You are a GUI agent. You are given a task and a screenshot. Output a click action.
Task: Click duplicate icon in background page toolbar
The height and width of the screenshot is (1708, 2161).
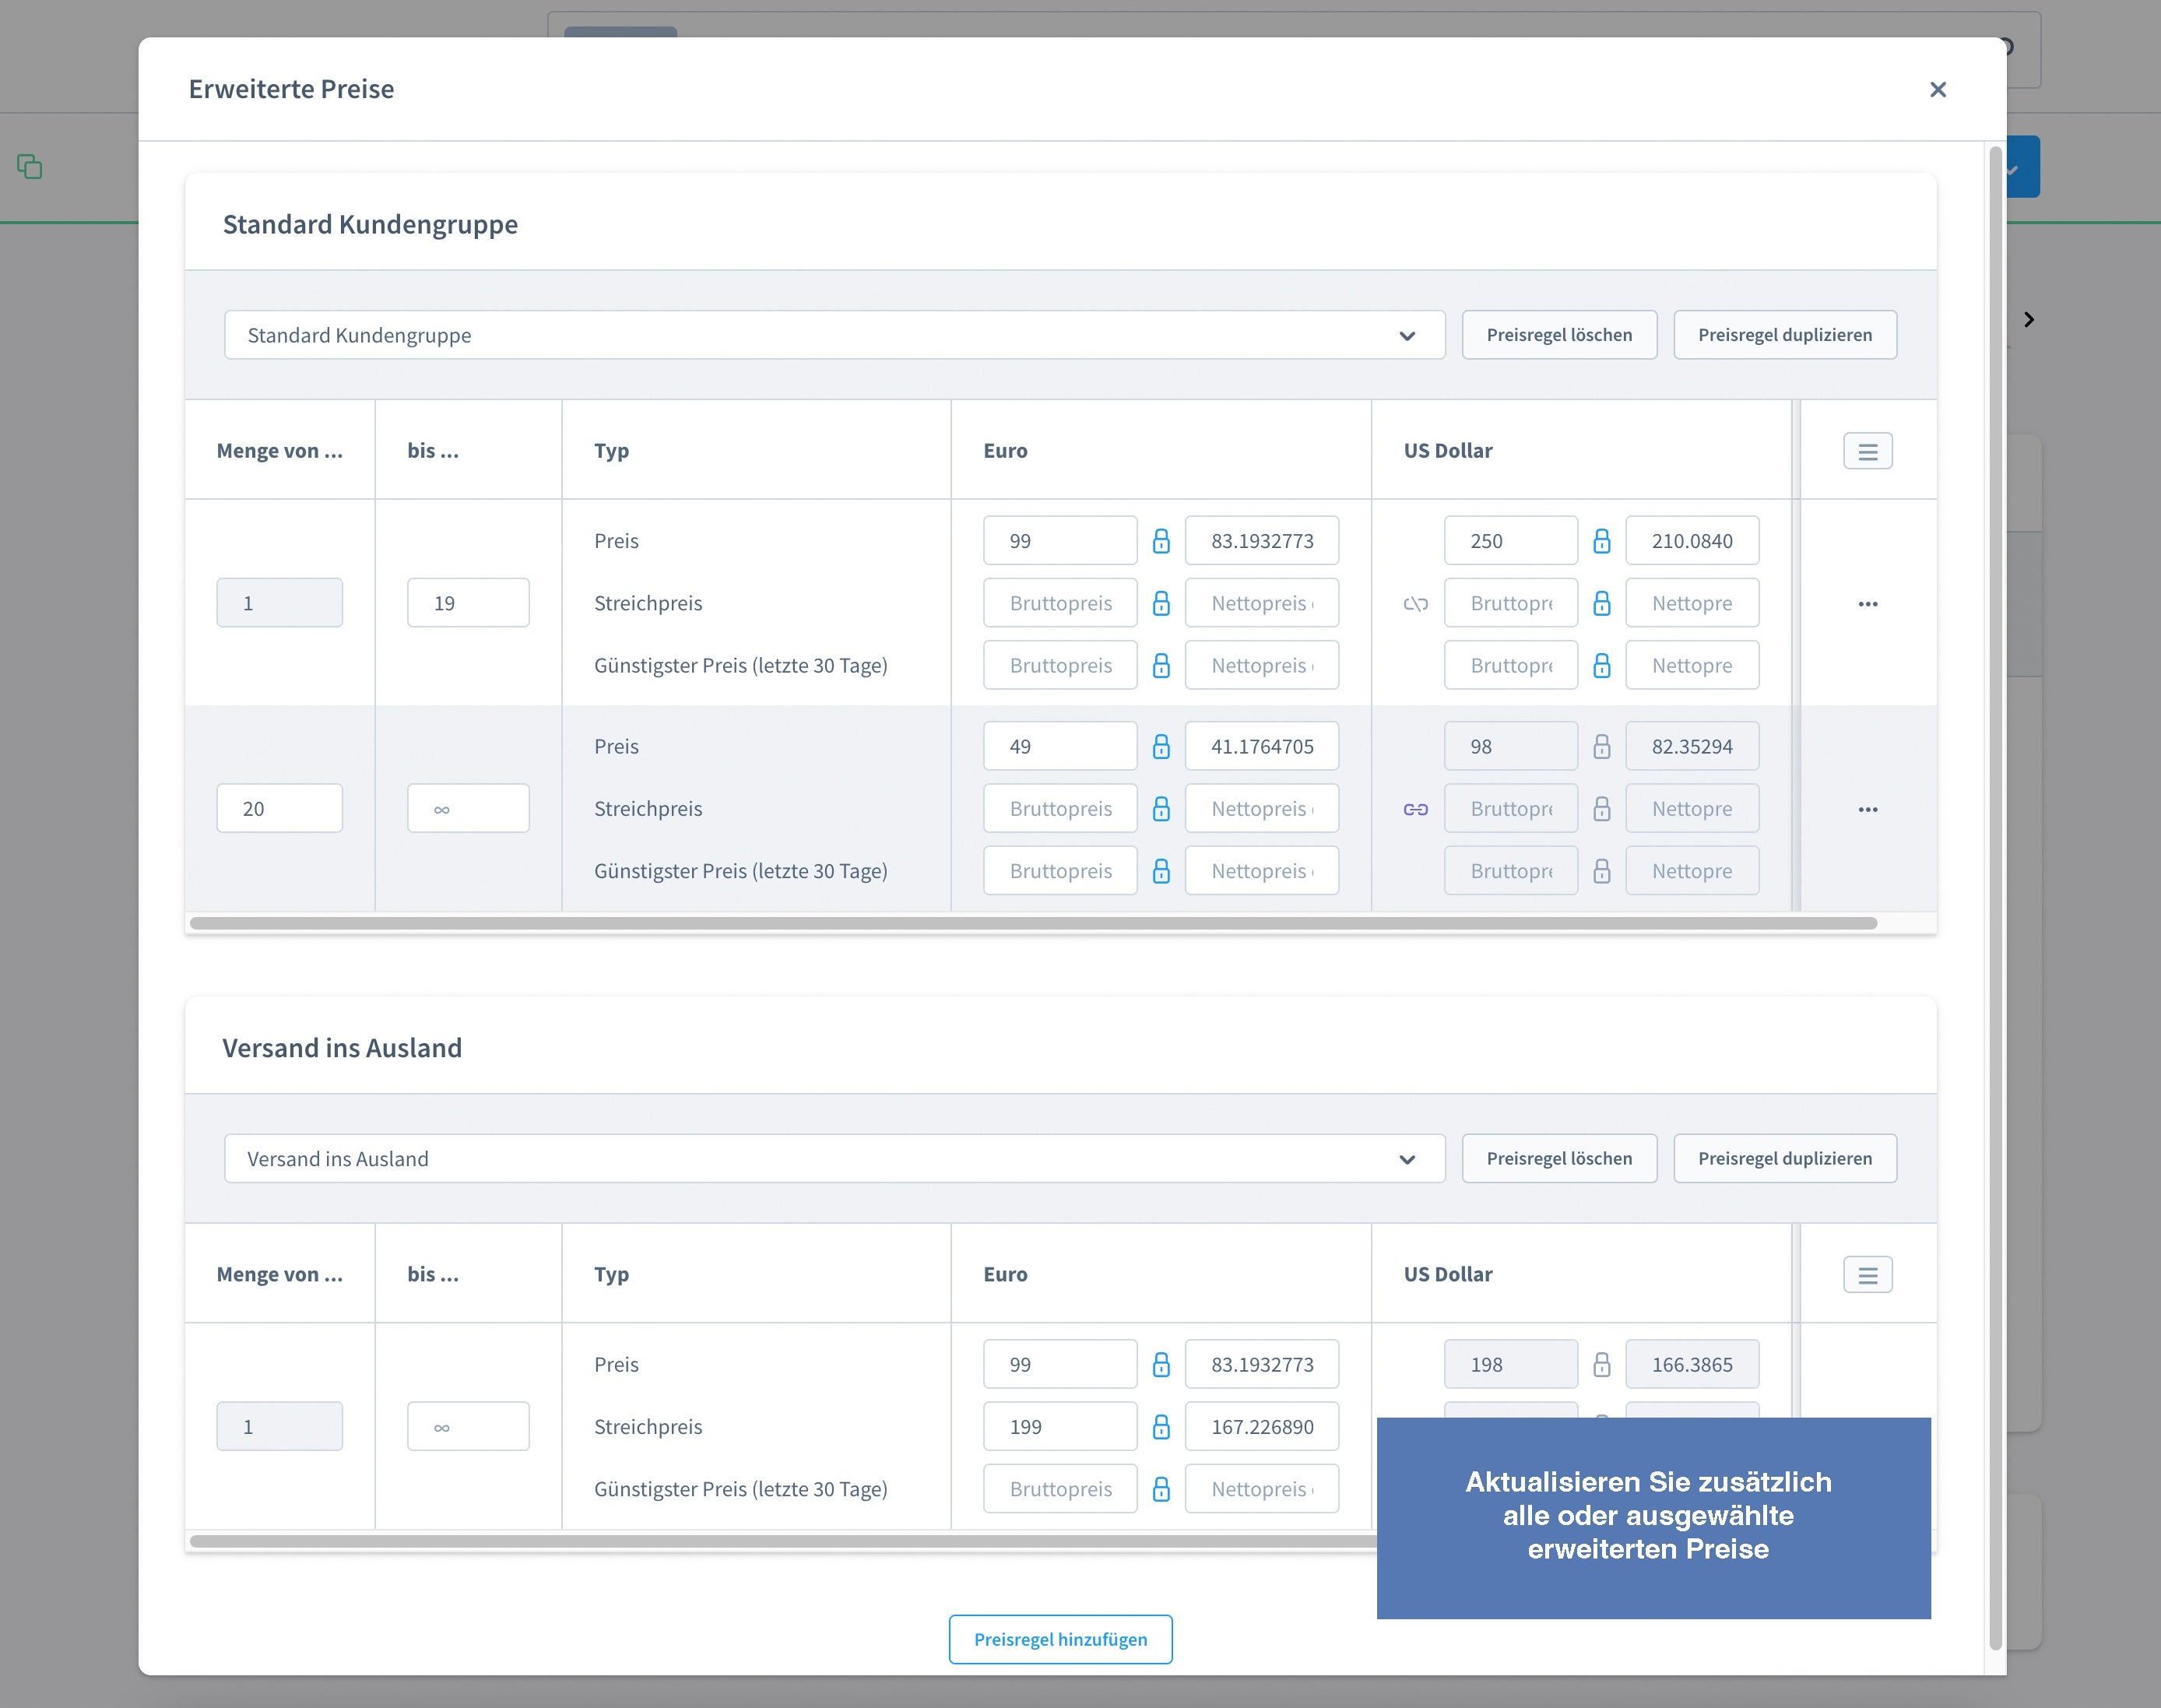30,166
